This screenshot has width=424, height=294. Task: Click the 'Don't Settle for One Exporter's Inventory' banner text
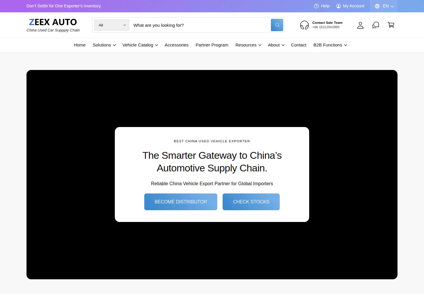point(64,6)
